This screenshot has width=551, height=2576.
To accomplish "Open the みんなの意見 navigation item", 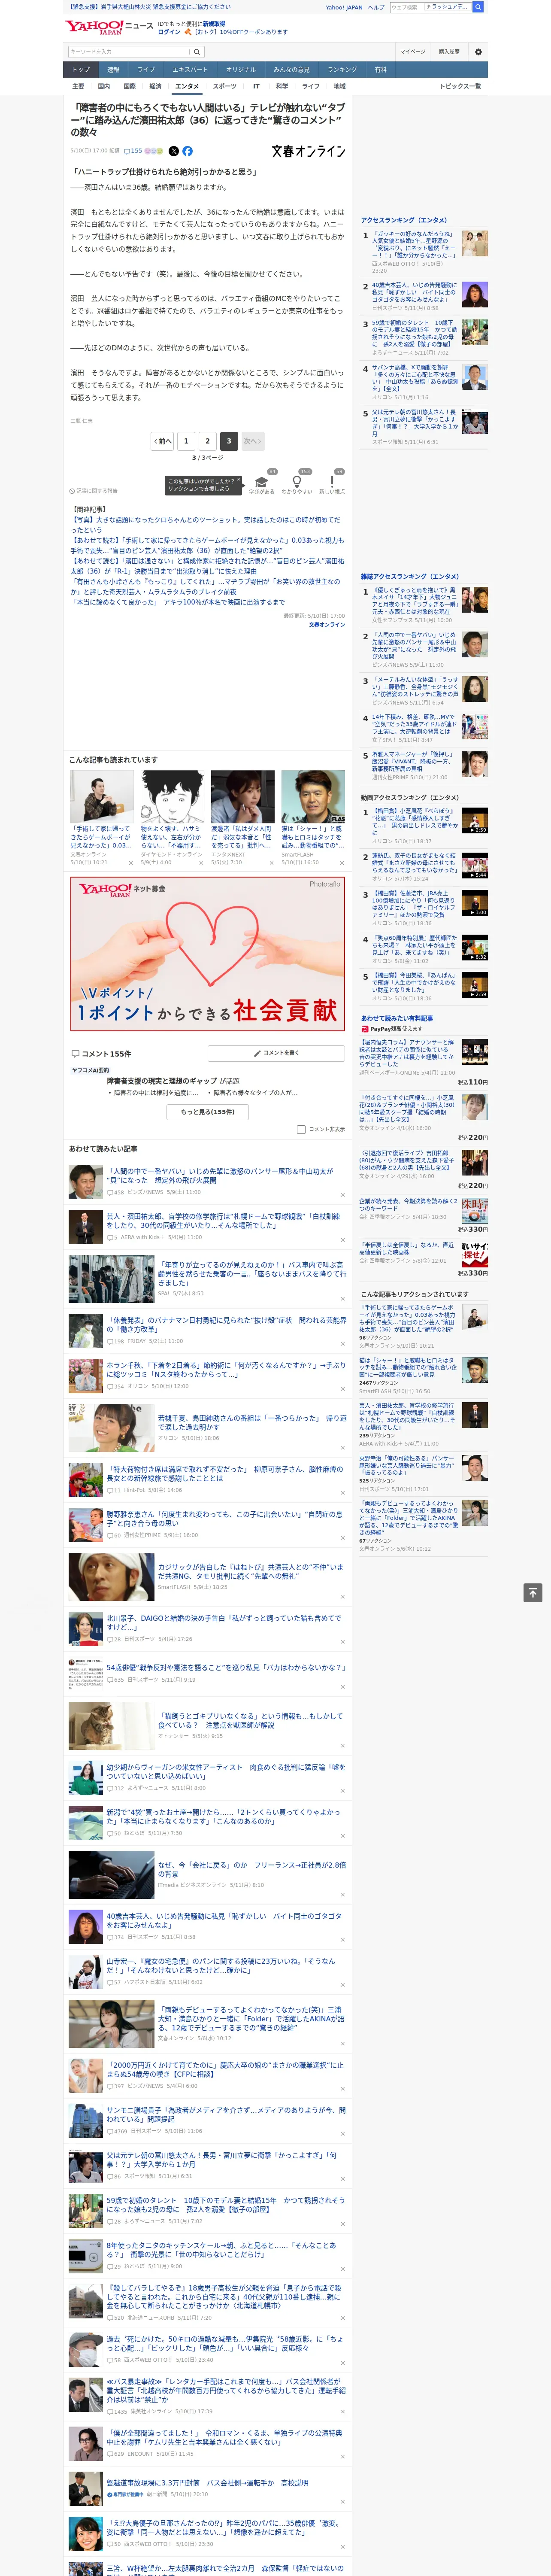I will pyautogui.click(x=291, y=70).
